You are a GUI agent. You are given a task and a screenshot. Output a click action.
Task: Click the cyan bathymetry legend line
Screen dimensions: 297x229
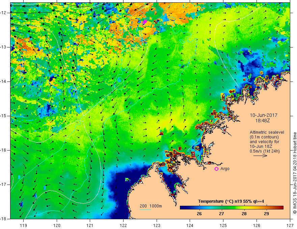(x=145, y=209)
